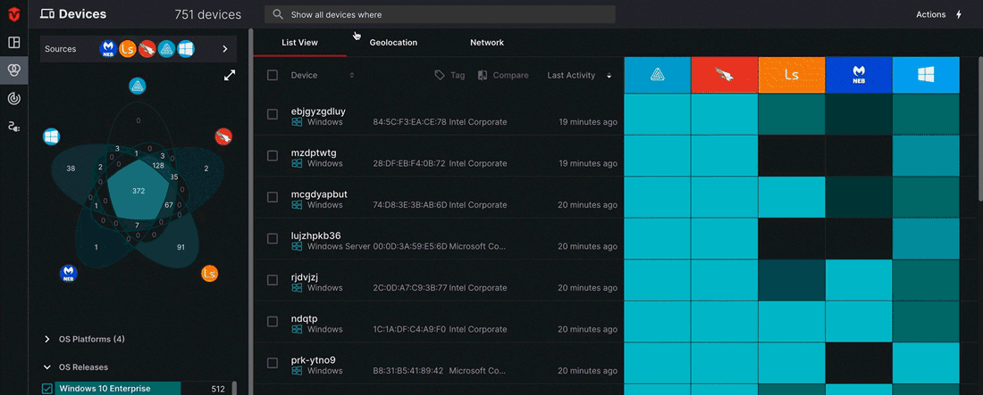Sort by Last Activity column arrow
The width and height of the screenshot is (983, 395).
coord(609,76)
